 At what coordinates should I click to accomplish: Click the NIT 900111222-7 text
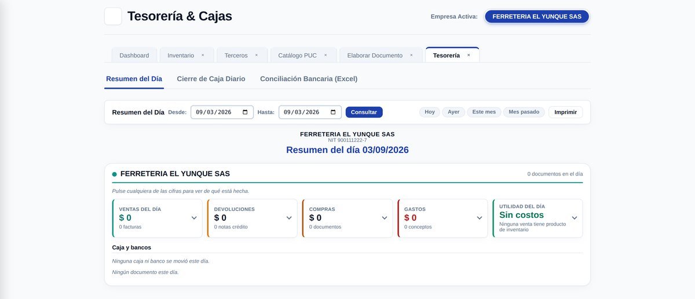348,140
